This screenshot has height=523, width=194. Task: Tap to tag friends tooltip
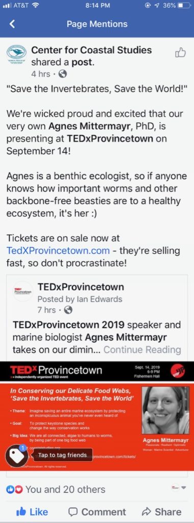(x=63, y=455)
